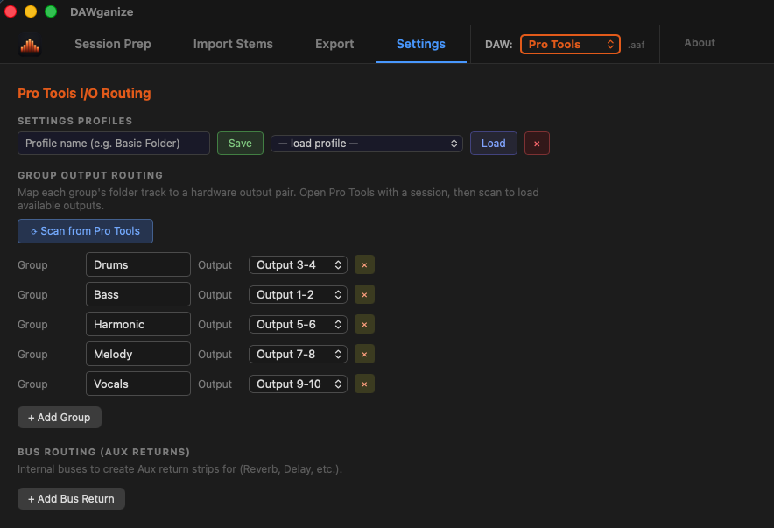774x528 pixels.
Task: Delete the Bass group routing row
Action: (x=364, y=294)
